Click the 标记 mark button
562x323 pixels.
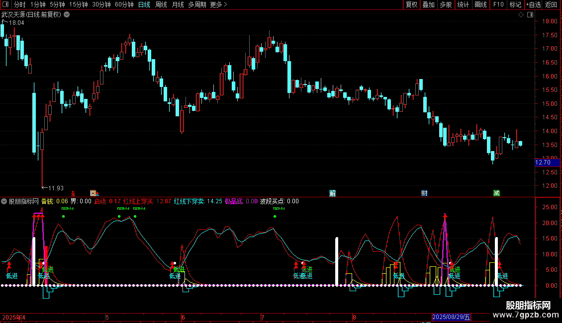tap(515, 4)
